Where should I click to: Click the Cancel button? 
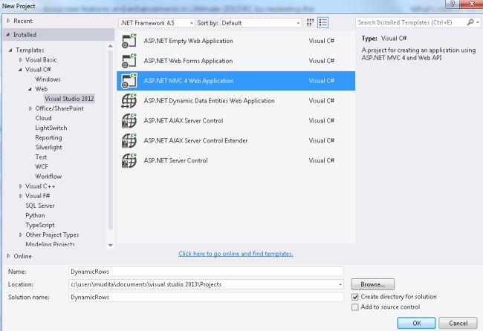point(458,323)
